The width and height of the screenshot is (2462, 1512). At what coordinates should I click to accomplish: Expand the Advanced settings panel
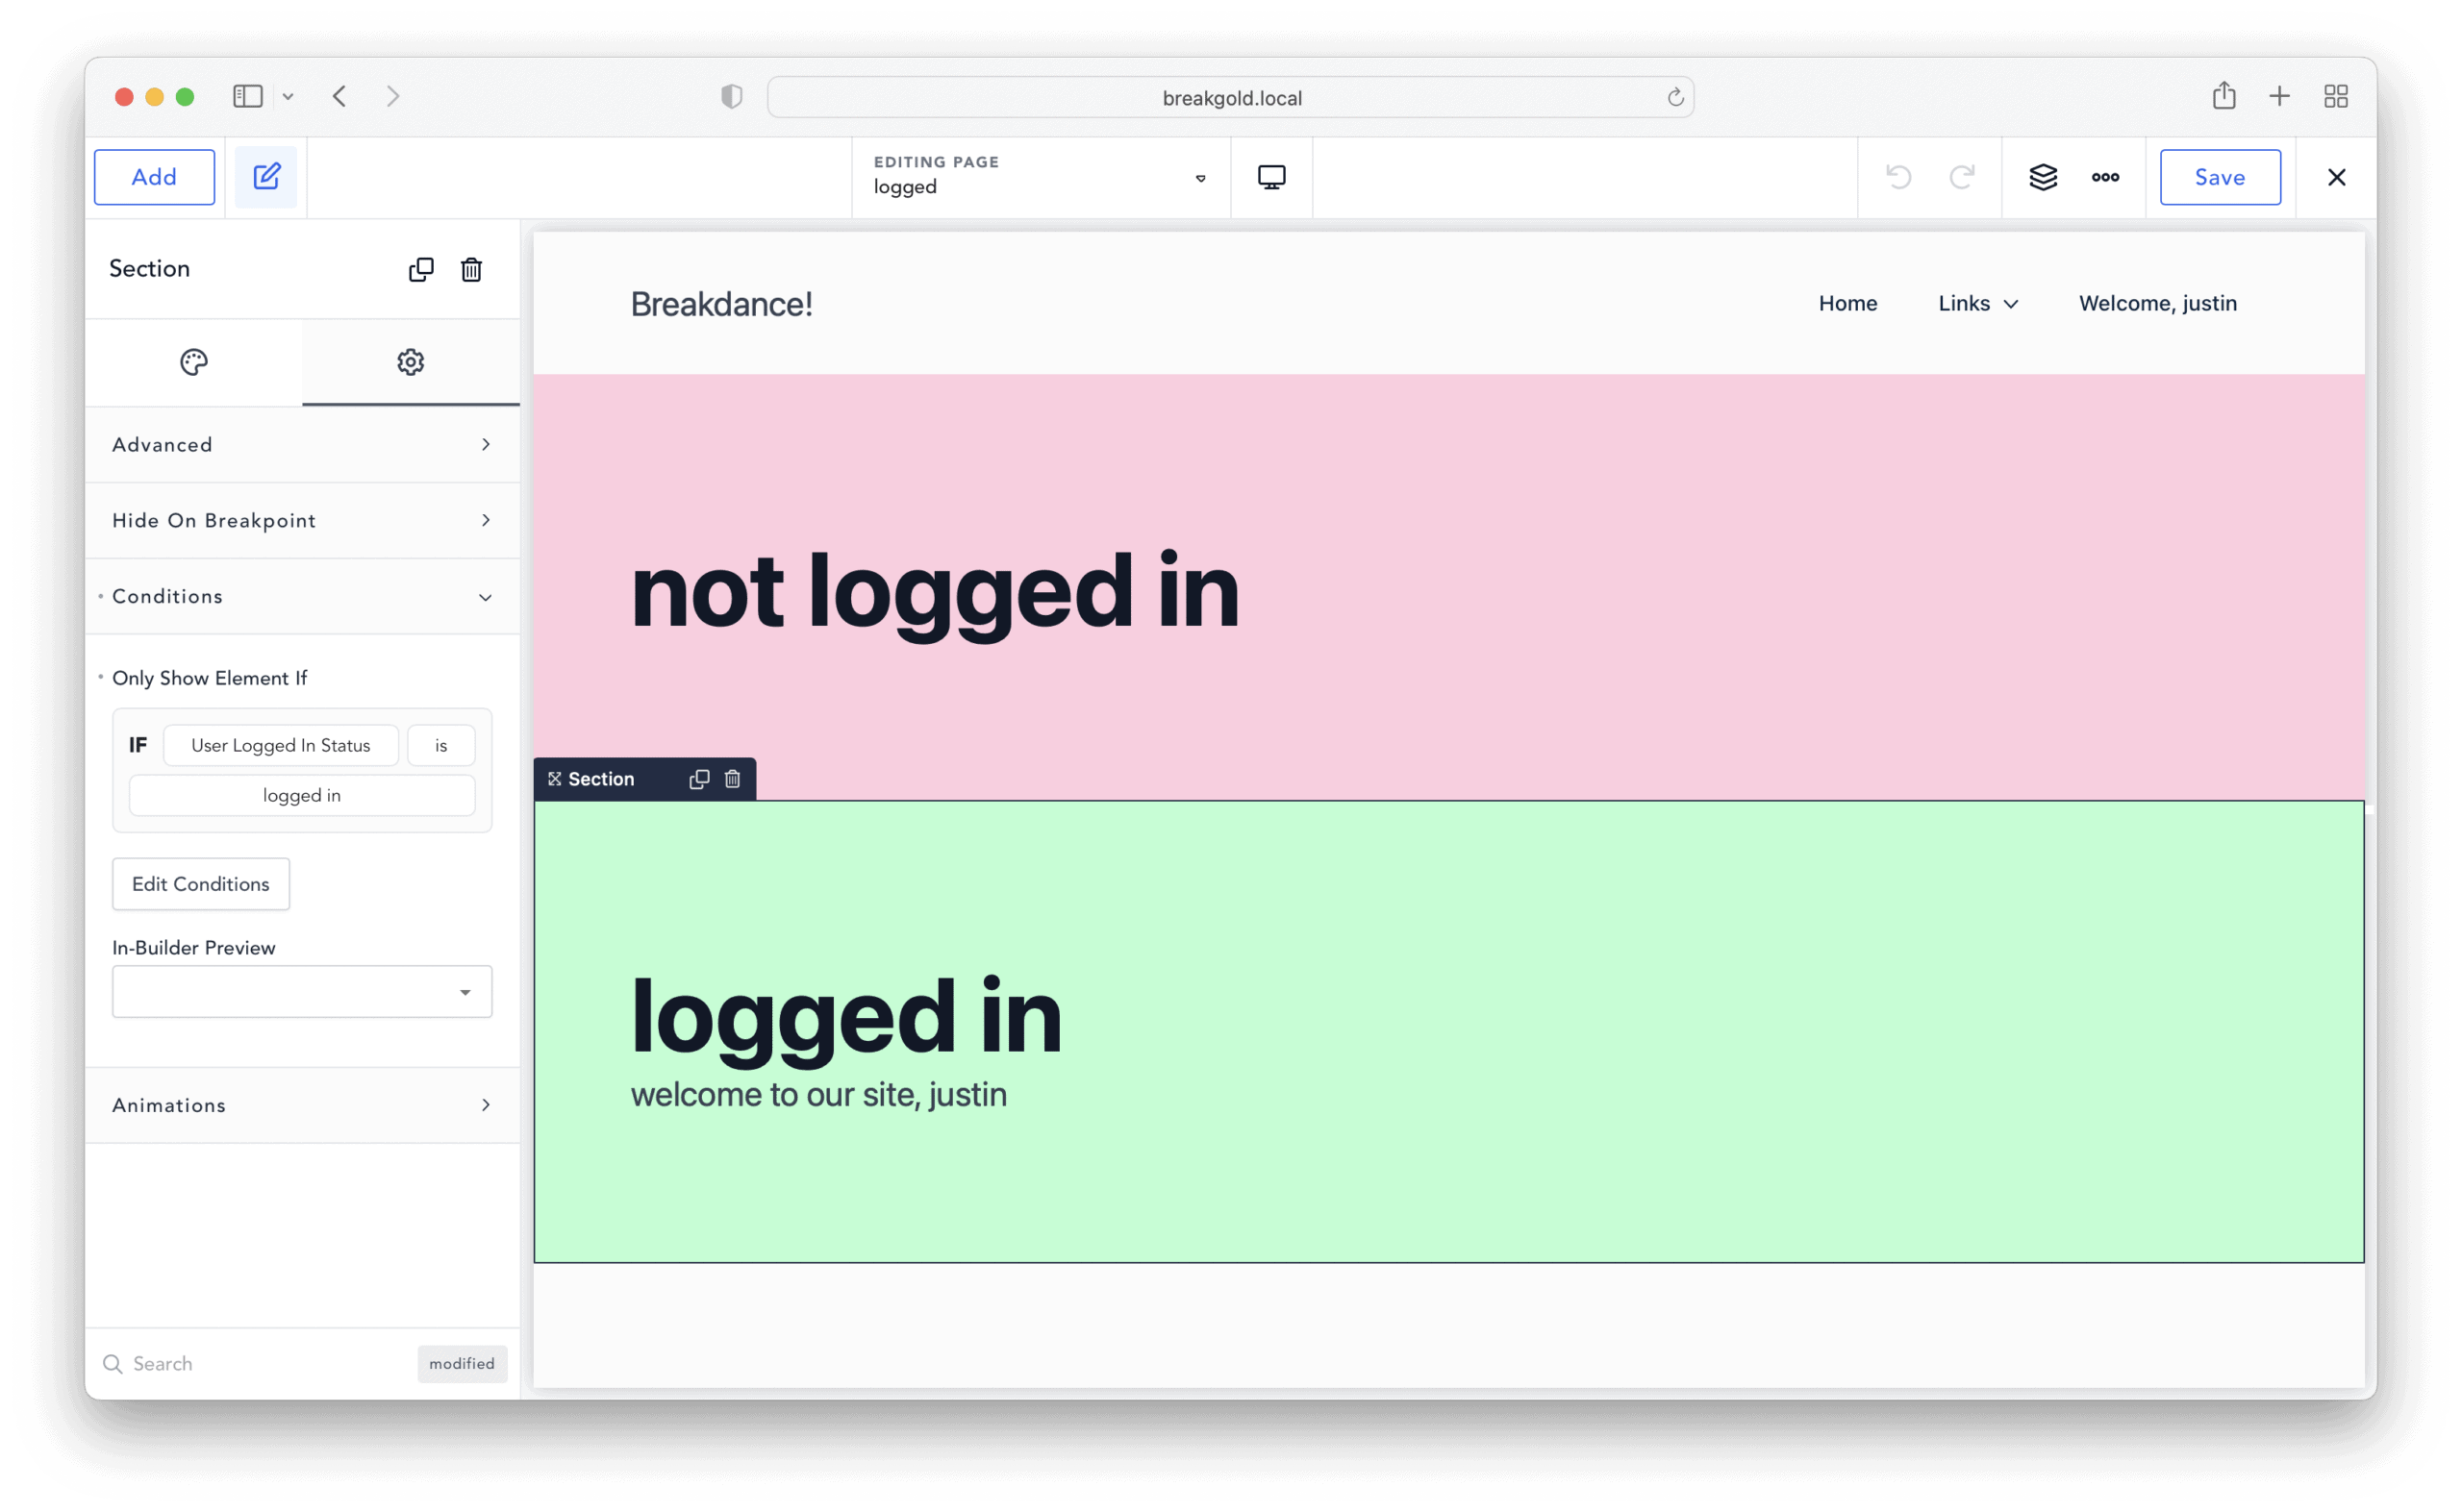tap(301, 445)
